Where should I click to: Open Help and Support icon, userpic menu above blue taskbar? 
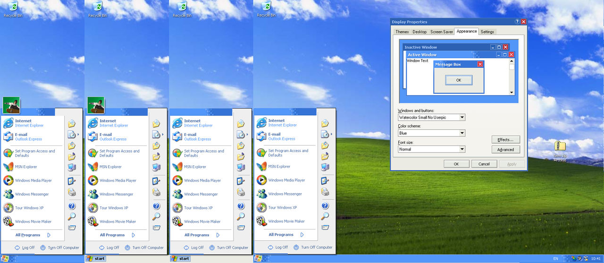pos(72,206)
